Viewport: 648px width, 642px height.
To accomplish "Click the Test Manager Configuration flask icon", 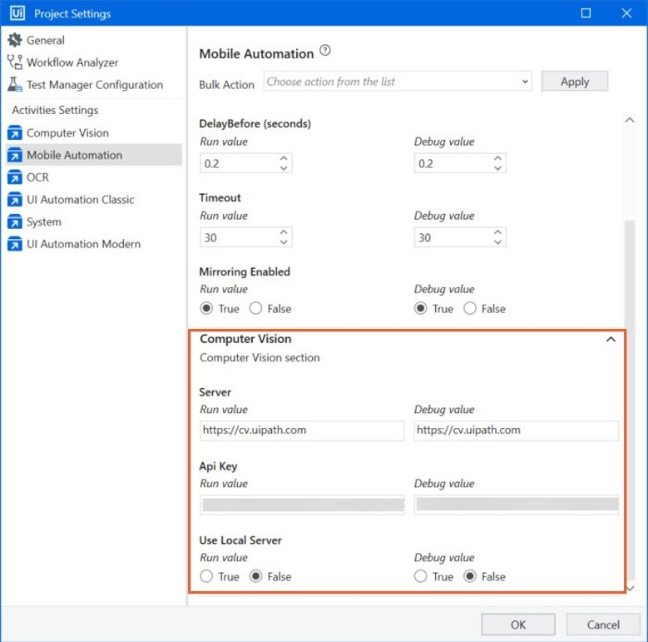I will tap(15, 84).
